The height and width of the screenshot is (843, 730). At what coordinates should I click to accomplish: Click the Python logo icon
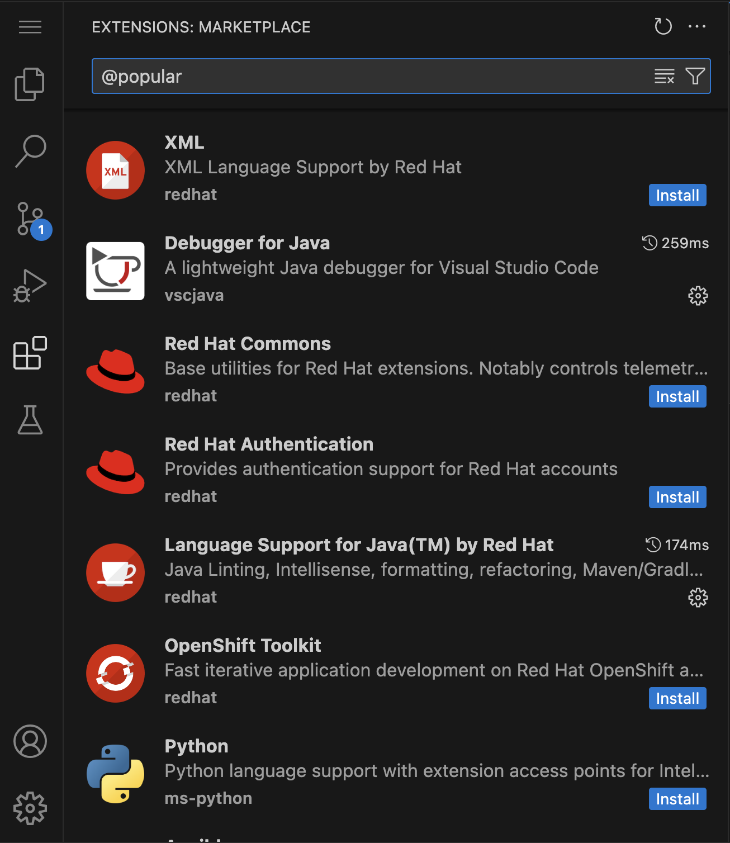tap(115, 774)
